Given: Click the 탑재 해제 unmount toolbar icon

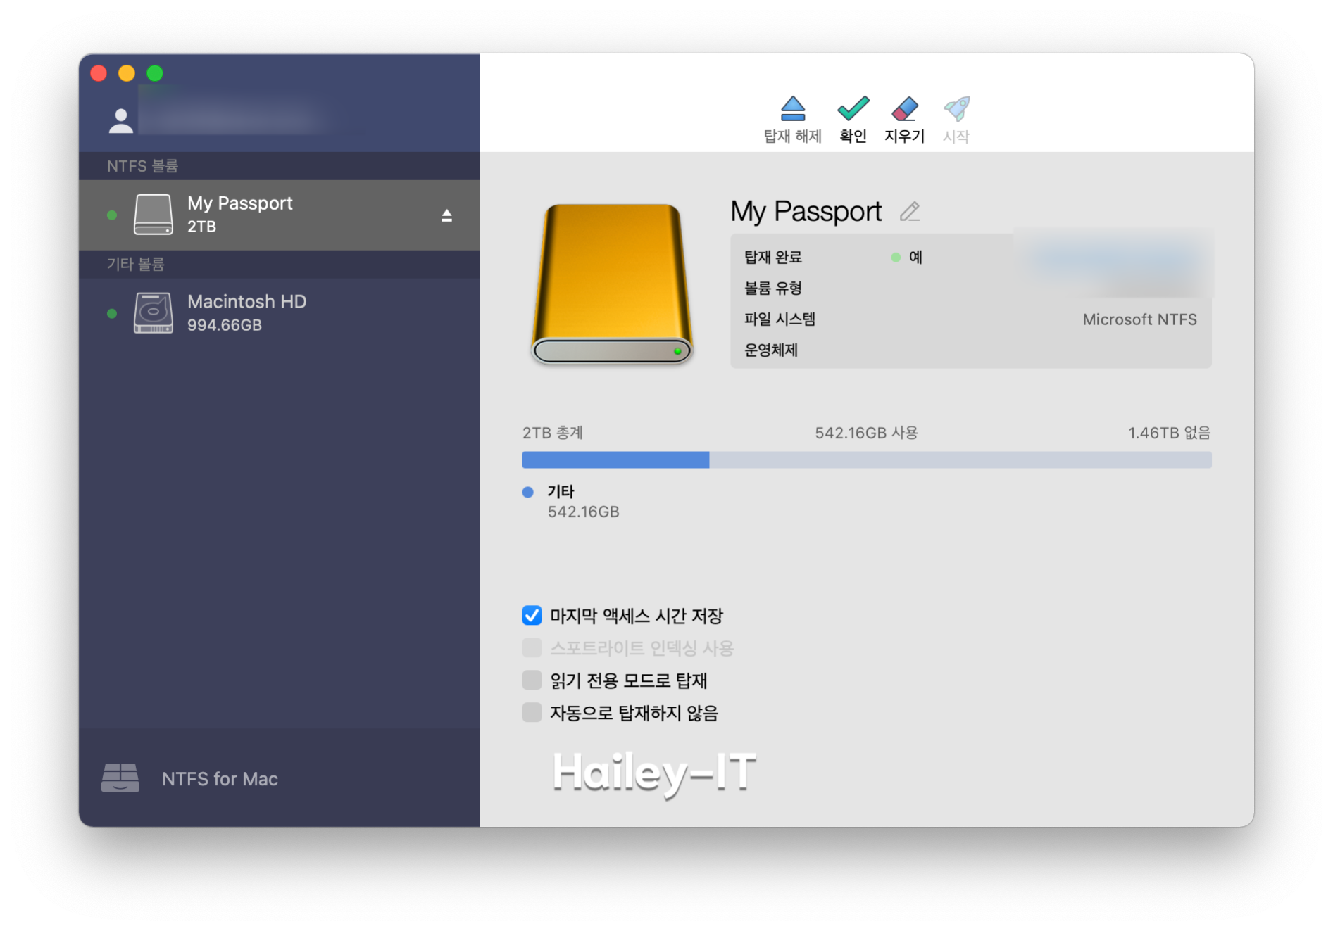Looking at the screenshot, I should tap(792, 108).
